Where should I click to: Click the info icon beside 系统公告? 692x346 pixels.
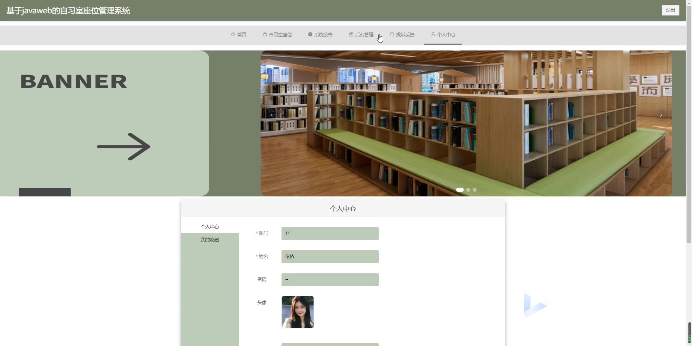310,35
